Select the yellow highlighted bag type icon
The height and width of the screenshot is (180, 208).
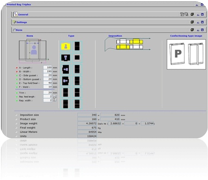point(66,46)
